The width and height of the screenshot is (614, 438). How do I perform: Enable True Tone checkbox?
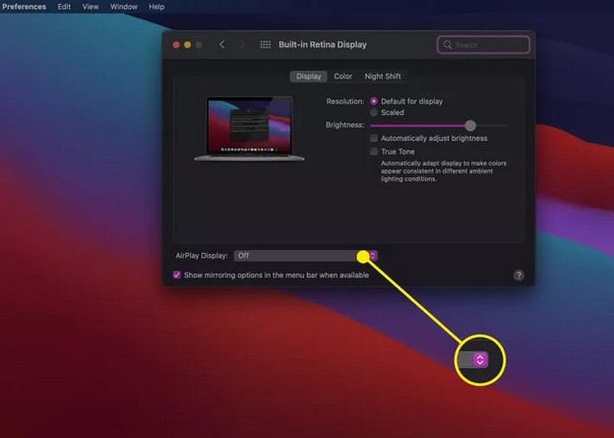pyautogui.click(x=374, y=151)
